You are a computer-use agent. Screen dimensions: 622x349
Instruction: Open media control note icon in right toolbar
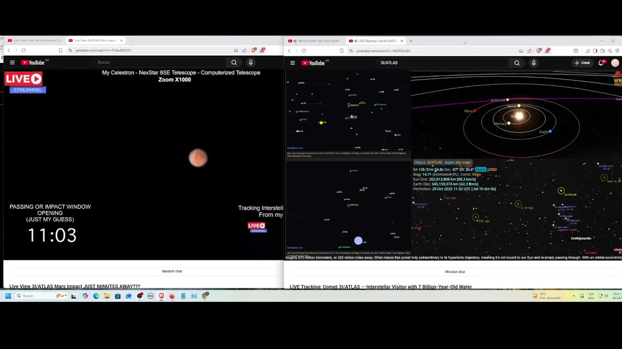pos(587,50)
